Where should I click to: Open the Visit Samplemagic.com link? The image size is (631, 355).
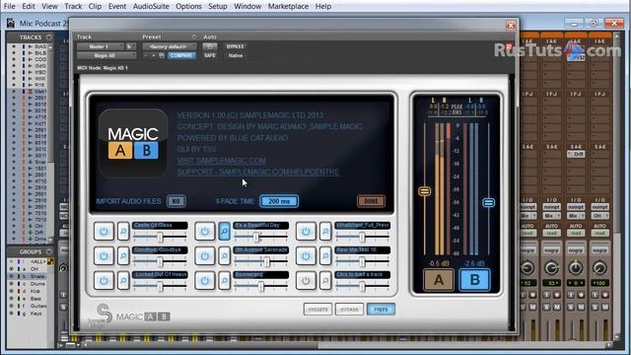pos(221,161)
